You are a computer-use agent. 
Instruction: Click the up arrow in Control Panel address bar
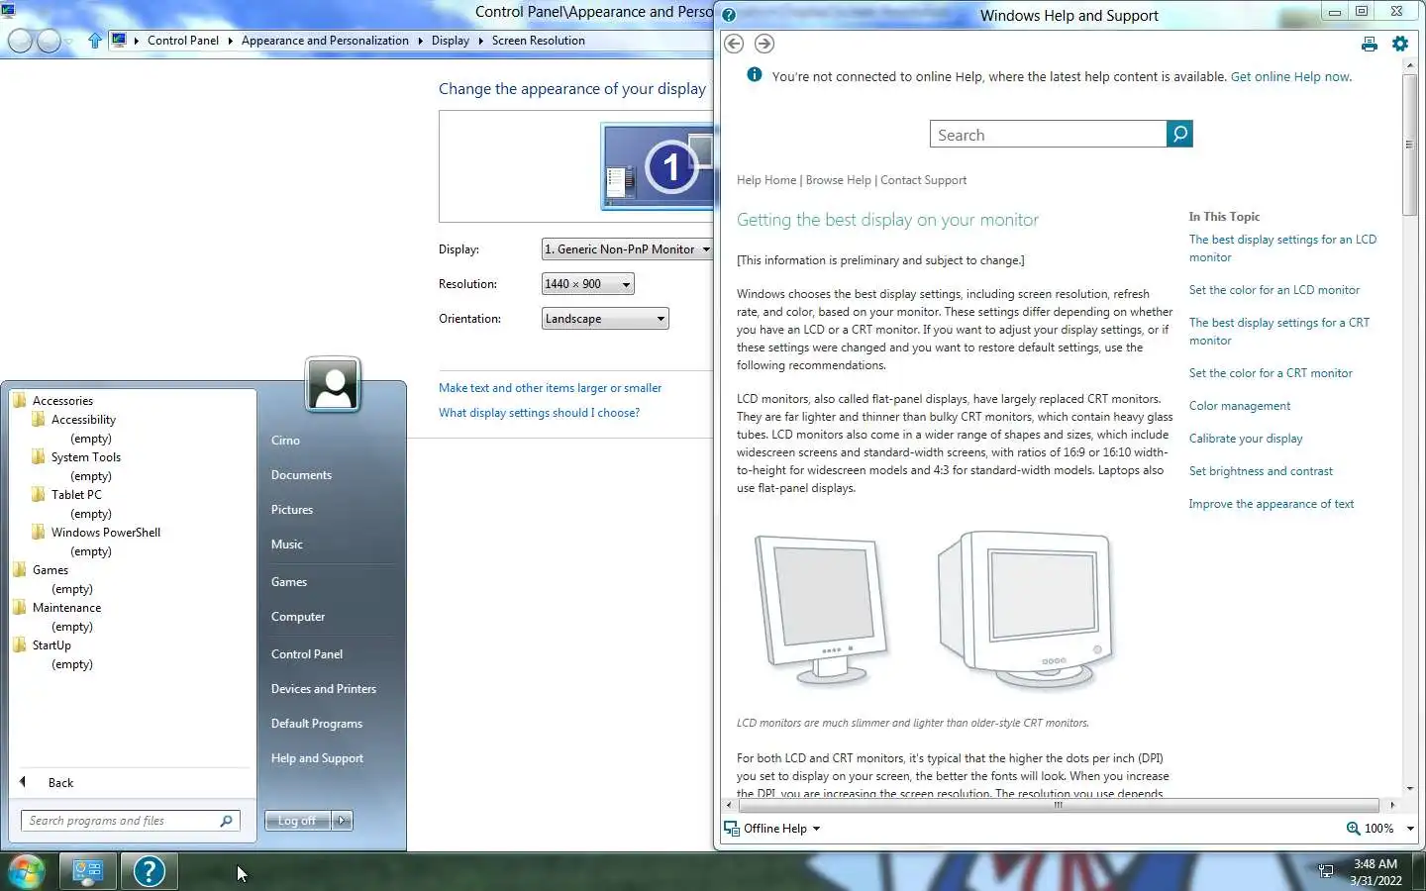(95, 41)
